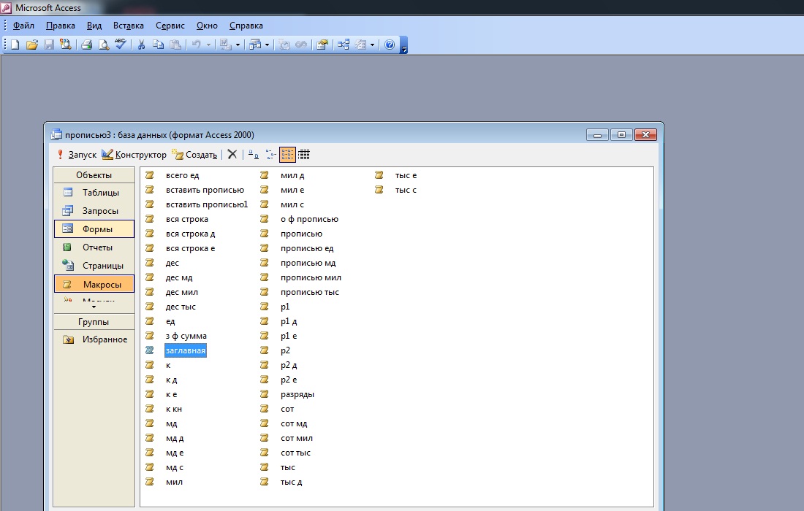Select the macro 'сот мил'
This screenshot has width=804, height=511.
tap(296, 438)
